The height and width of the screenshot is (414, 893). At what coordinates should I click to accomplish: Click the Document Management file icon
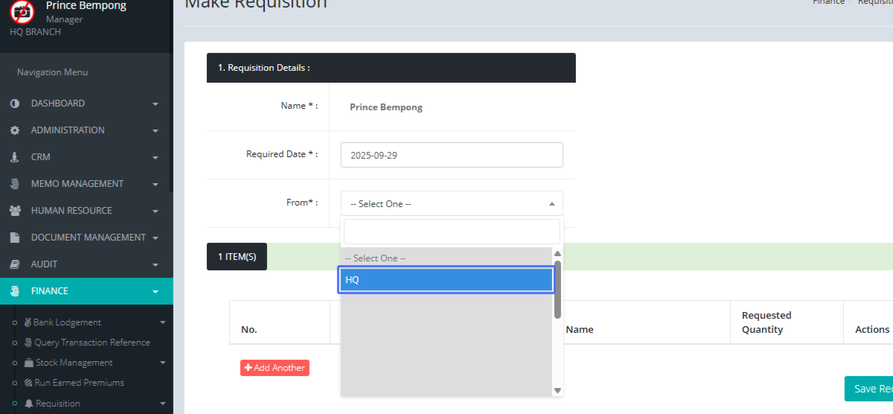click(15, 238)
